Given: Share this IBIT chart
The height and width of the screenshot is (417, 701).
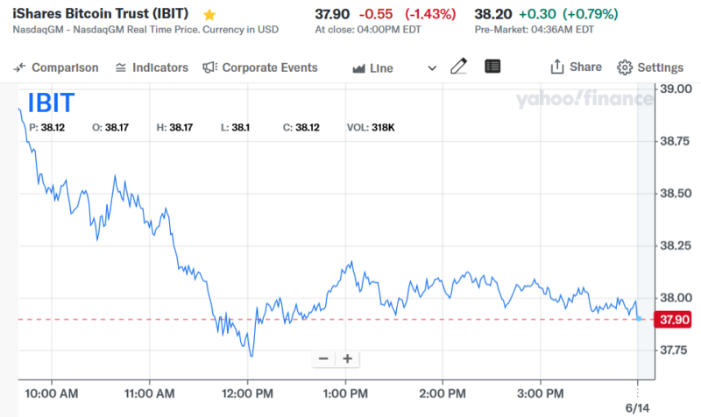Looking at the screenshot, I should pos(576,67).
